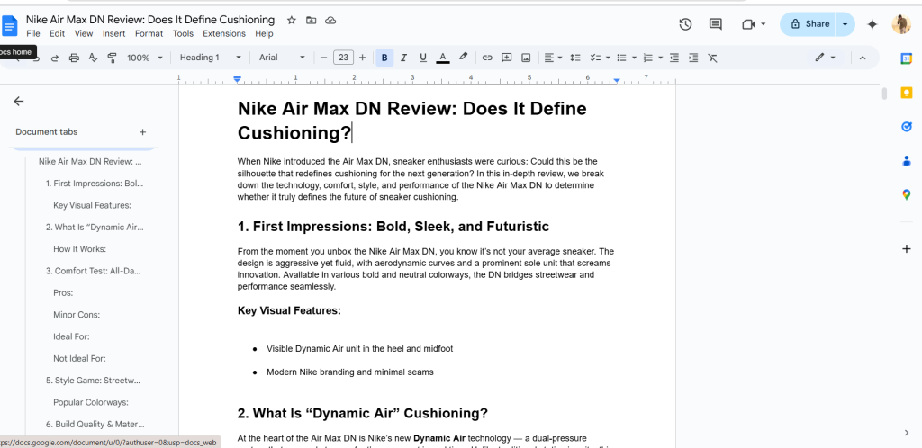
Task: Click the Bulleted list icon
Action: click(621, 58)
